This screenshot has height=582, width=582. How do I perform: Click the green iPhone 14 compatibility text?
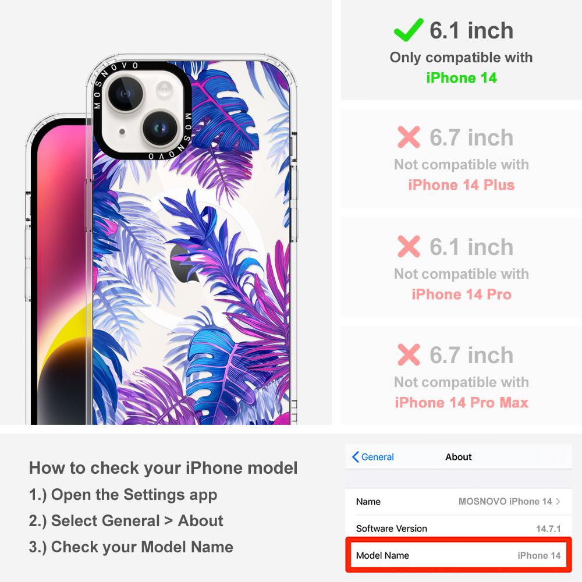(462, 78)
